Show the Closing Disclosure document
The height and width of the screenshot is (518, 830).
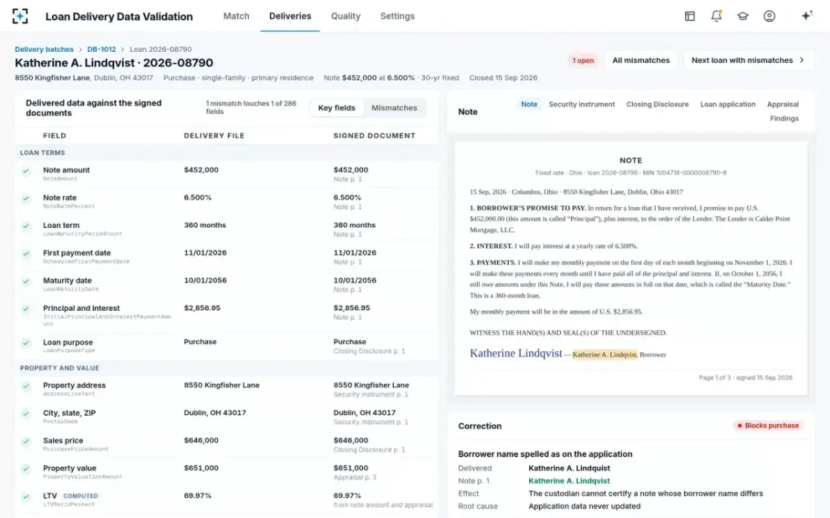pyautogui.click(x=657, y=104)
